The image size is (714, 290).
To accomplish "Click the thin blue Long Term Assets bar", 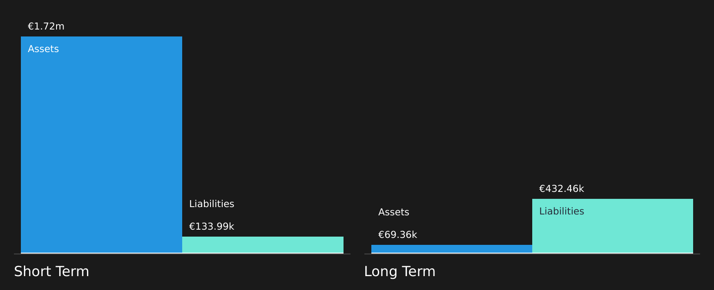I will coord(451,248).
